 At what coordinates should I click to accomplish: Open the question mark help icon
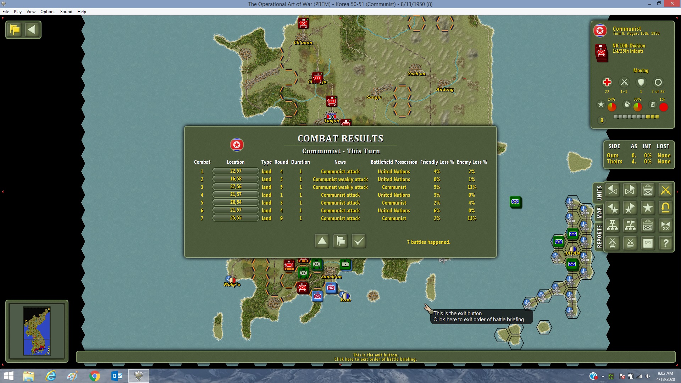click(x=665, y=243)
